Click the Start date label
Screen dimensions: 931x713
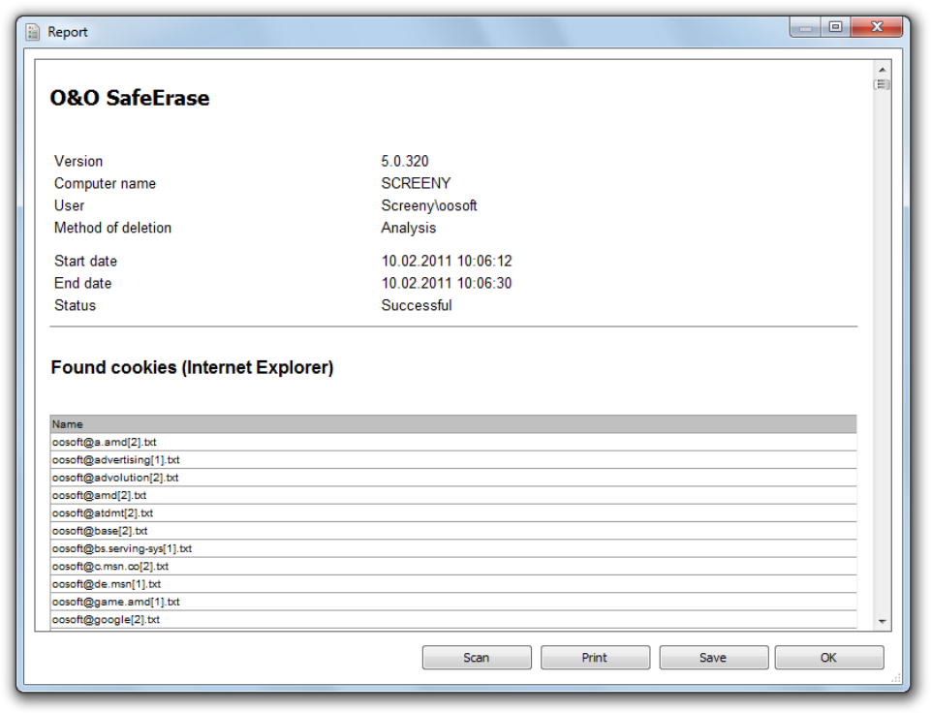pos(85,262)
